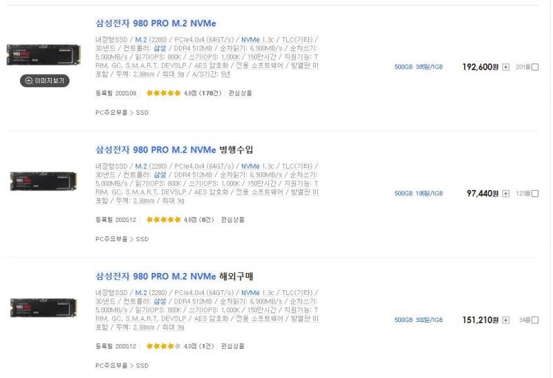Click the four-star rating with 1건 review
This screenshot has height=378, width=553.
click(163, 346)
